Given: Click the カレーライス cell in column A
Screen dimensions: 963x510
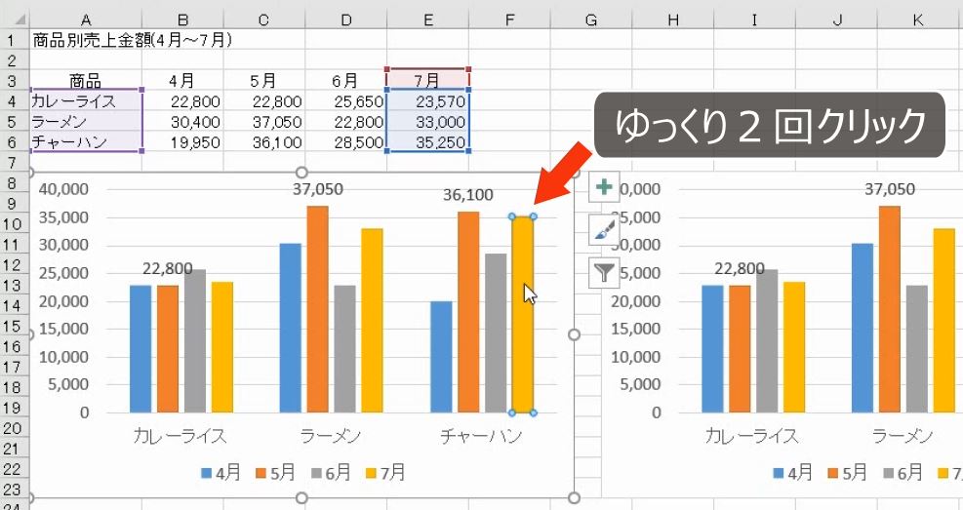Looking at the screenshot, I should (x=85, y=101).
